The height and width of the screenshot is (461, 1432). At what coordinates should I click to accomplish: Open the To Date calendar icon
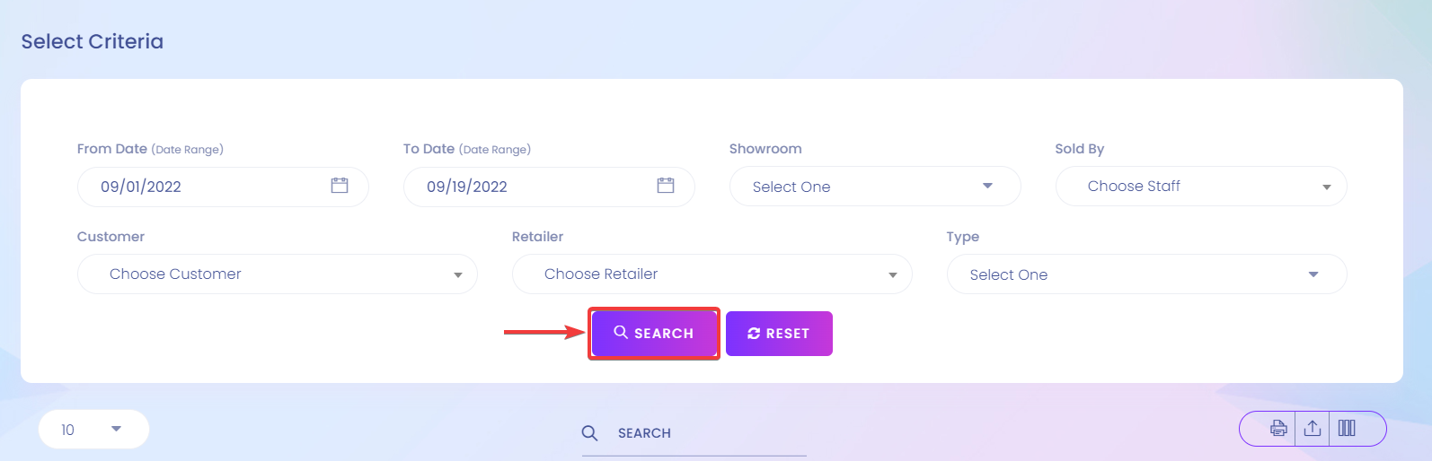coord(666,186)
